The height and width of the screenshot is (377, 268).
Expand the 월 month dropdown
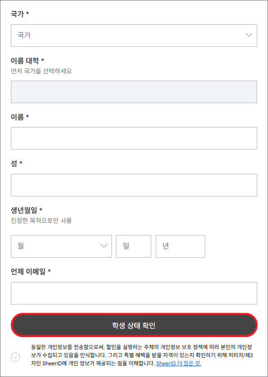[61, 246]
